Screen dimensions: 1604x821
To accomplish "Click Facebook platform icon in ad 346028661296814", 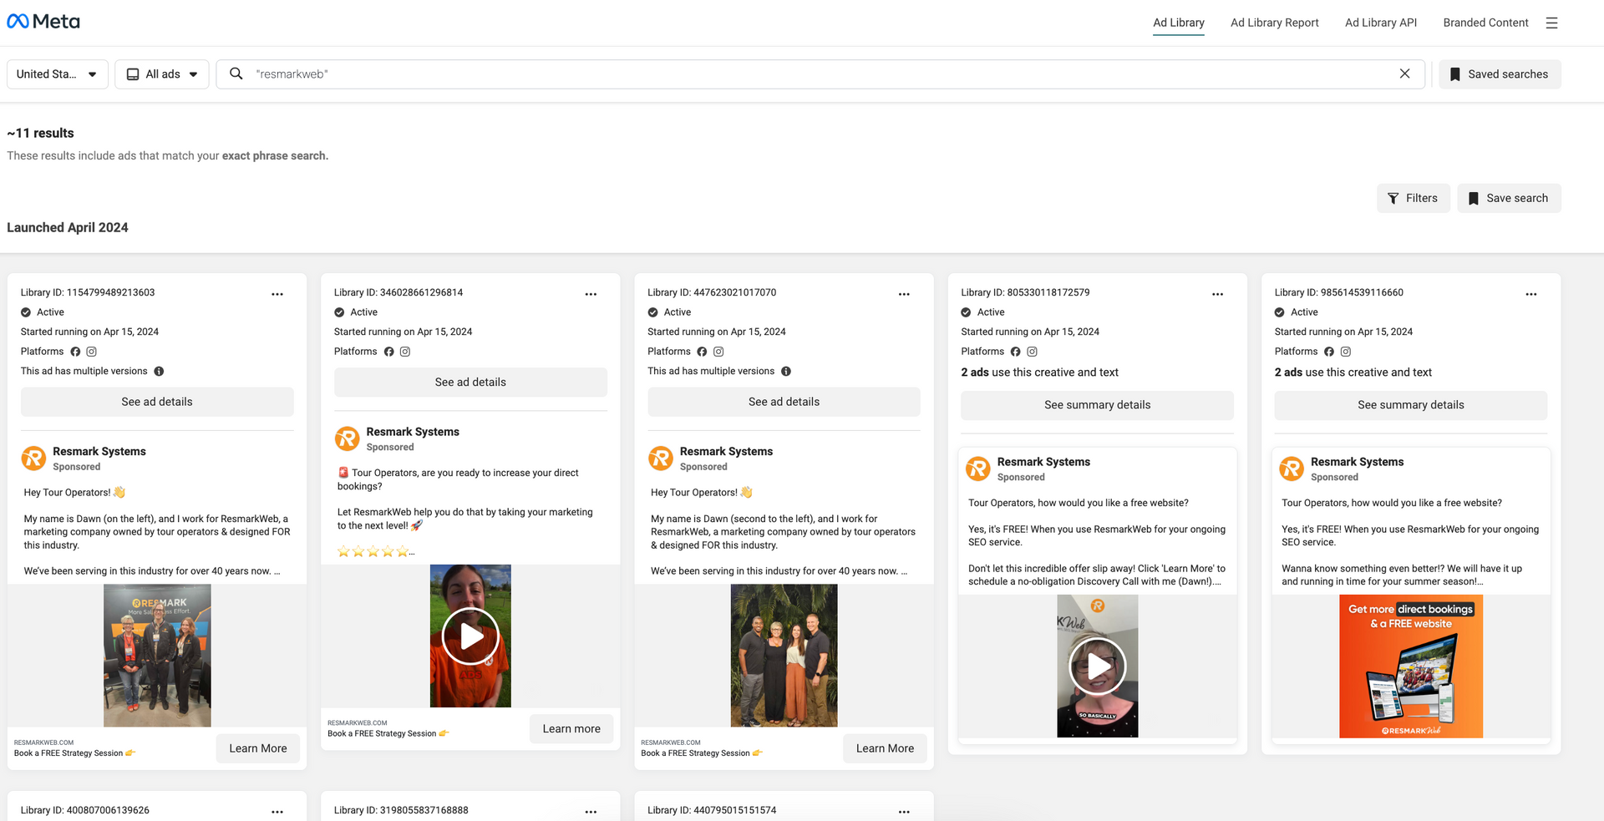I will tap(388, 352).
